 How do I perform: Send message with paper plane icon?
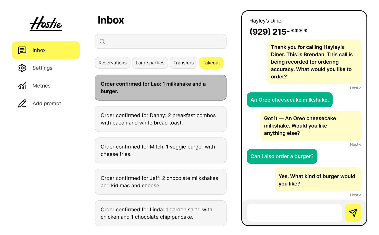click(x=353, y=213)
